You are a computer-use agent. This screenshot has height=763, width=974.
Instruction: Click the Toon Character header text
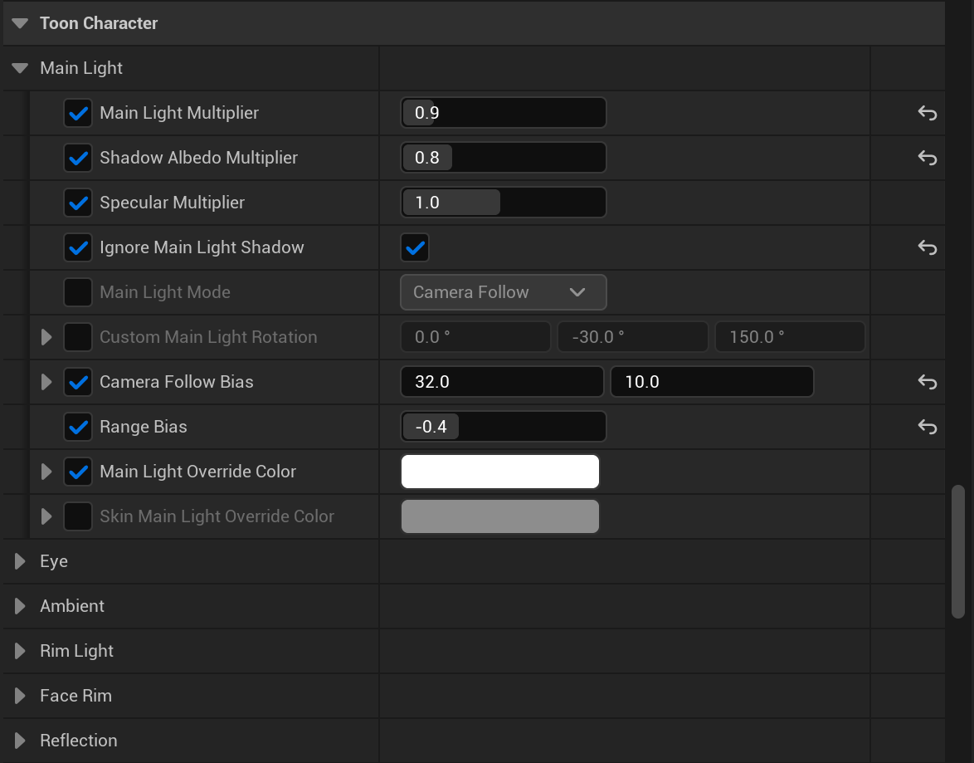(99, 23)
